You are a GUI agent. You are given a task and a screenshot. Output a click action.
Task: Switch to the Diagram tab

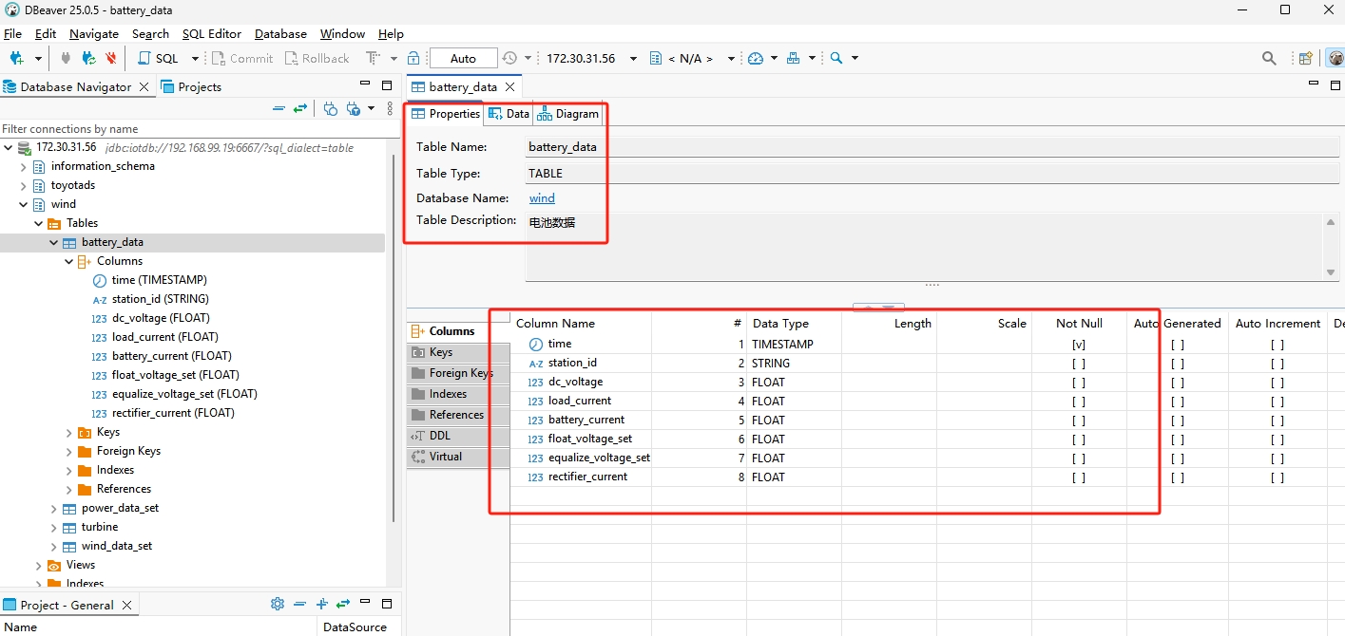(x=568, y=114)
